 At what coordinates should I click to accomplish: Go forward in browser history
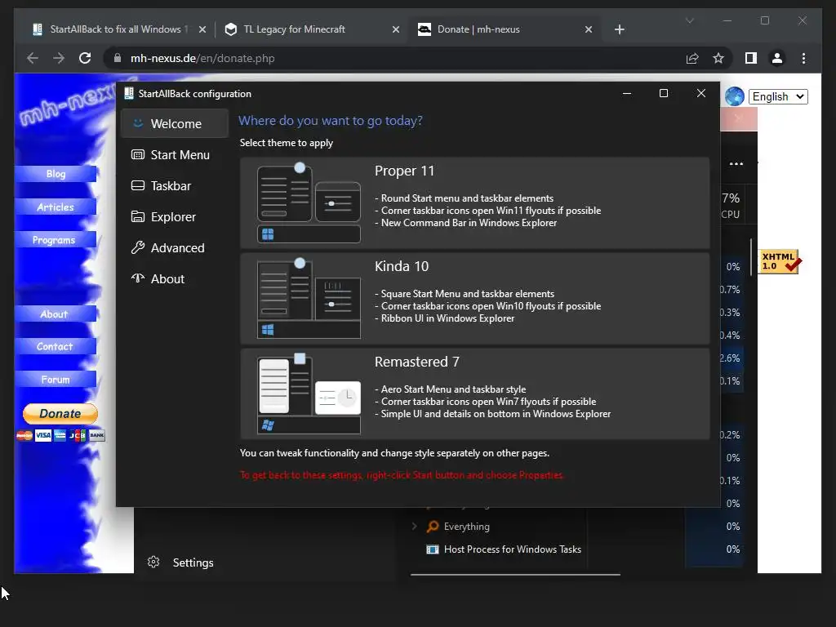[x=59, y=58]
